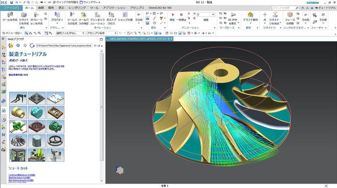The height and width of the screenshot is (188, 337).
Task: Click the Web Browser vertical scrollbar
Action: [102, 107]
